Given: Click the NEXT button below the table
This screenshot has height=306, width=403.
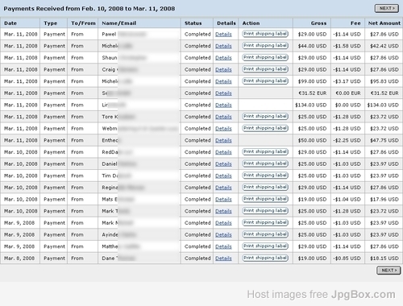Looking at the screenshot, I should pos(388,271).
